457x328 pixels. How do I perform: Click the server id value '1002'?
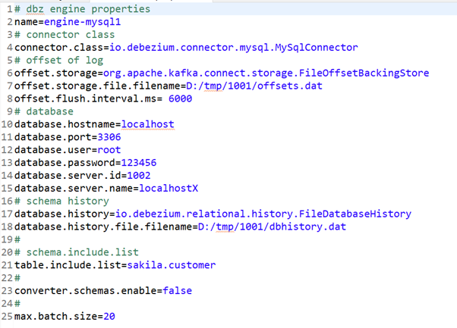(x=139, y=175)
